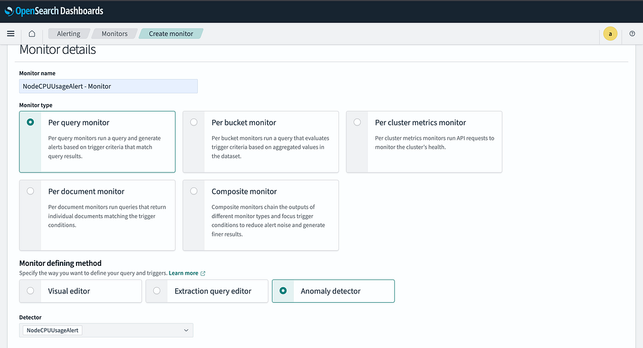Click the Monitor name input field
The width and height of the screenshot is (643, 348).
108,87
